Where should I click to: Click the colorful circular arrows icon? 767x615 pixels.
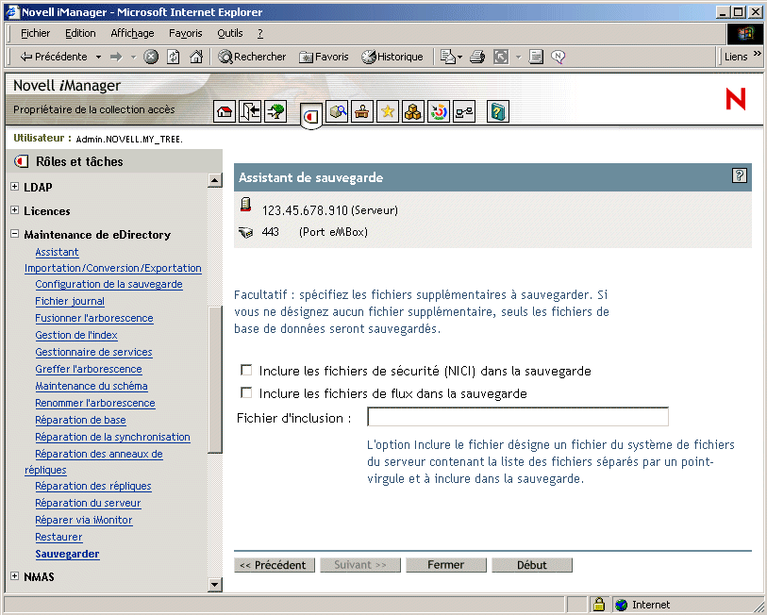point(439,111)
